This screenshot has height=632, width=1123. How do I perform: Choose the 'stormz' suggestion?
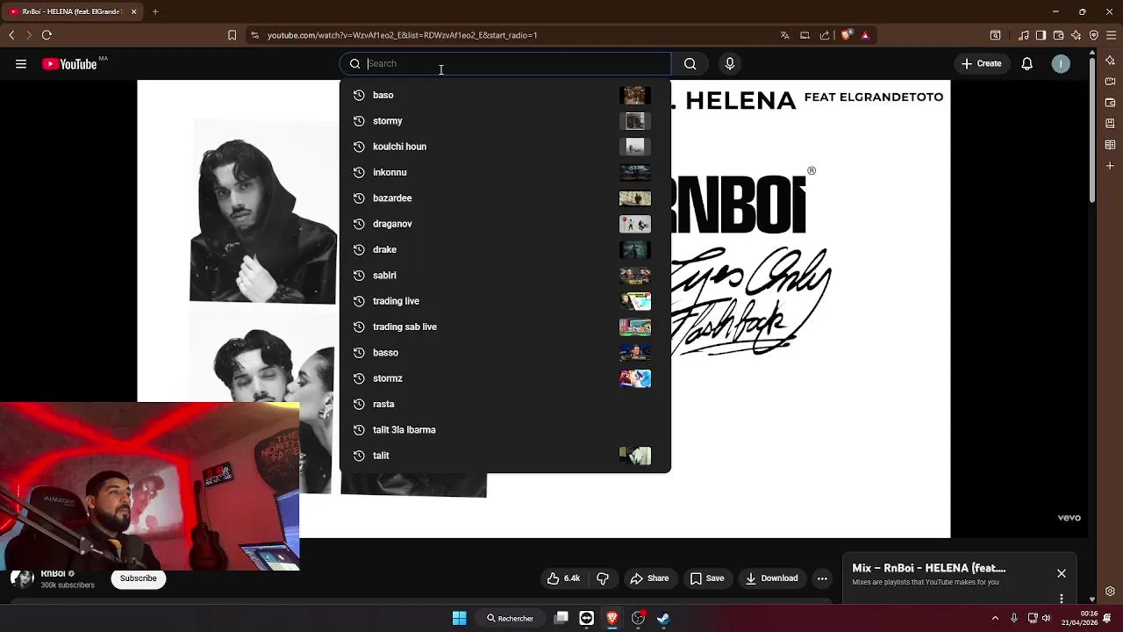pyautogui.click(x=505, y=378)
